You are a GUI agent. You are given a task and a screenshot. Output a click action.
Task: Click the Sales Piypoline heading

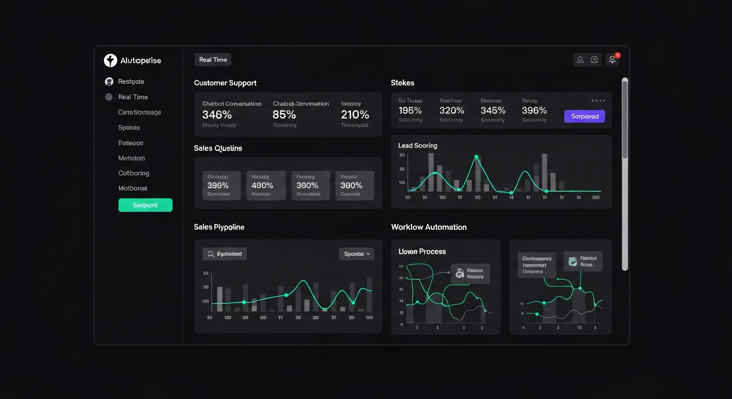coord(219,227)
